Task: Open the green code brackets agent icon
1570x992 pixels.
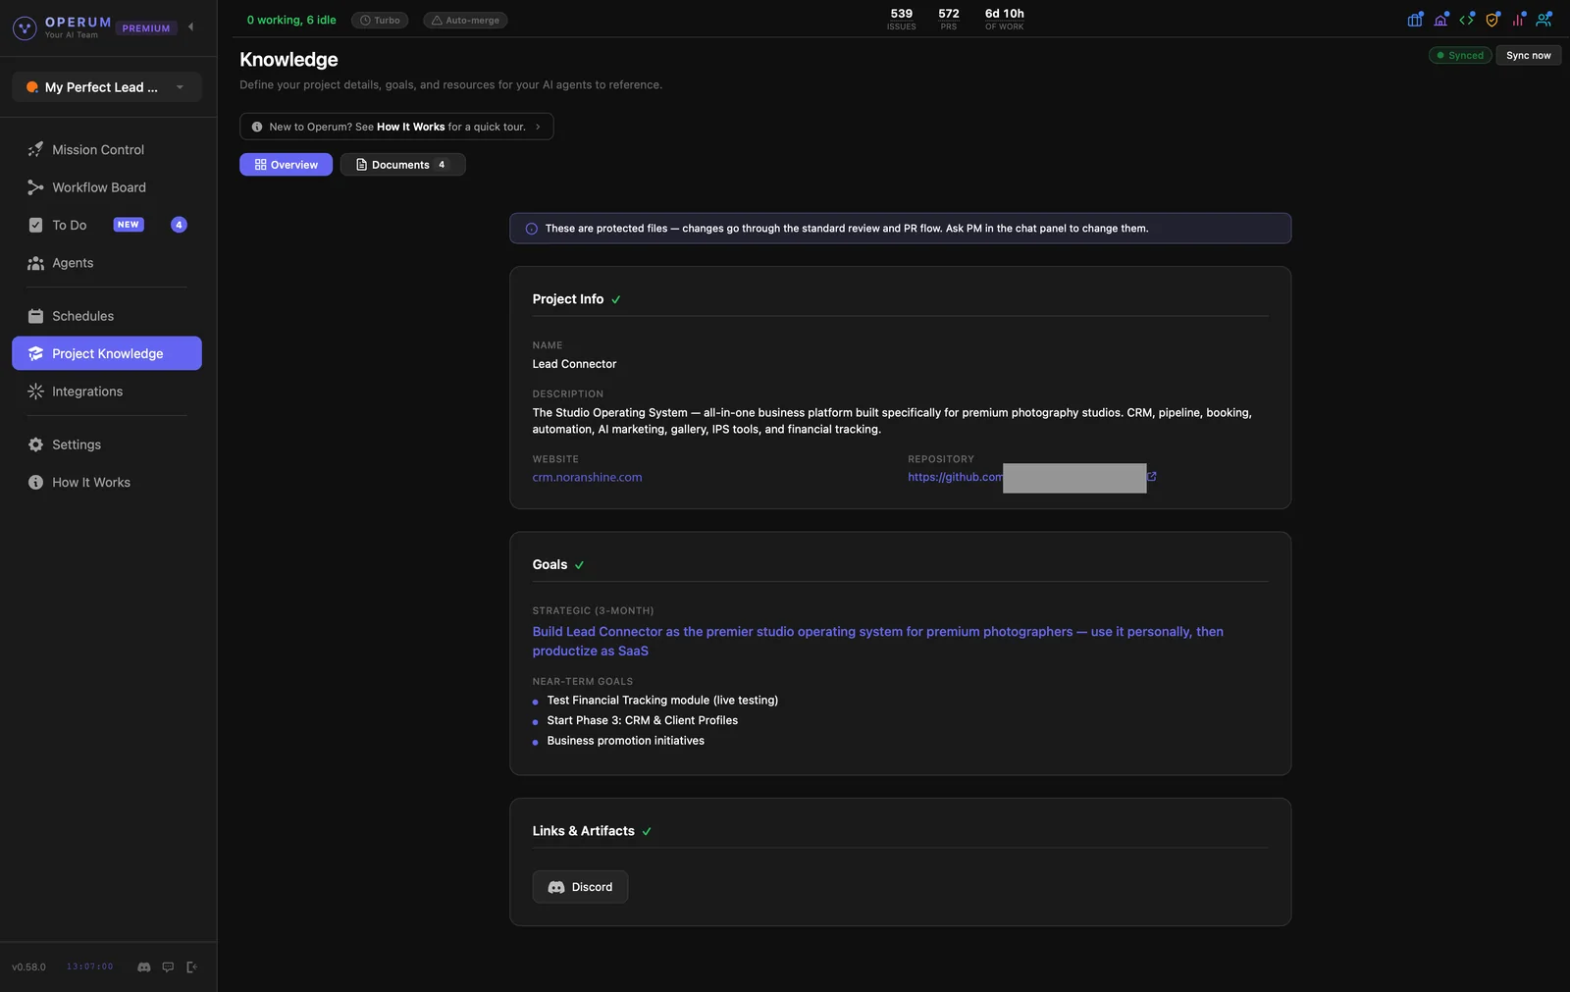Action: (1467, 20)
